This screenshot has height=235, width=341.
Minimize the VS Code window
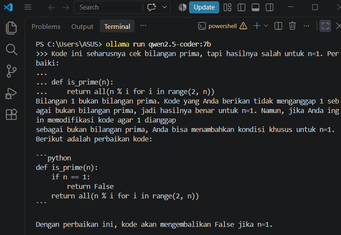click(x=290, y=7)
